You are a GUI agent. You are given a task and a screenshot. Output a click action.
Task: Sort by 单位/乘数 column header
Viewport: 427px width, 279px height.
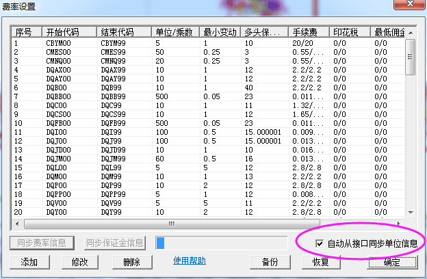point(176,32)
